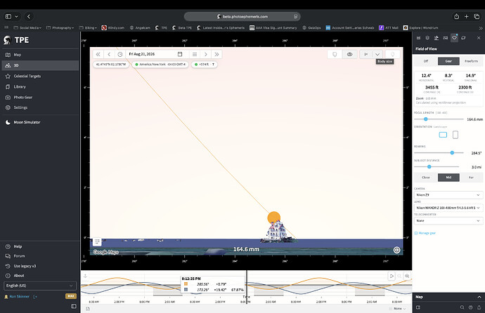The width and height of the screenshot is (485, 313).
Task: Open the Library sidebar item
Action: point(39,87)
